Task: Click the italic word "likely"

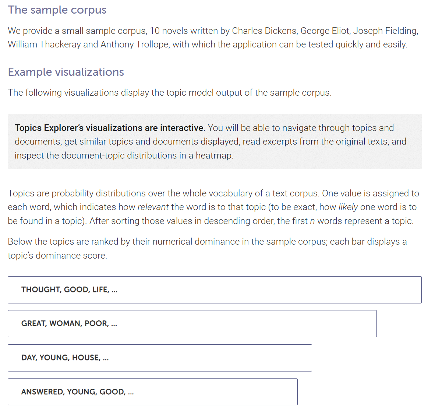Action: (348, 207)
